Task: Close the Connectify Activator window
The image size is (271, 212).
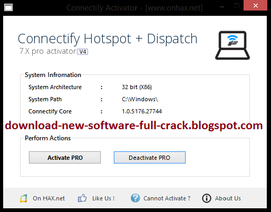Action: [255, 5]
